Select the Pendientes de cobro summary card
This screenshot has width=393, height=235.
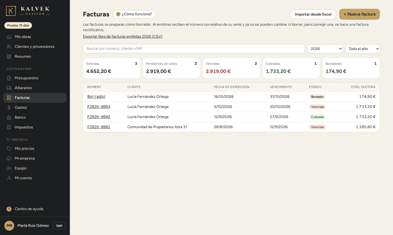171,68
